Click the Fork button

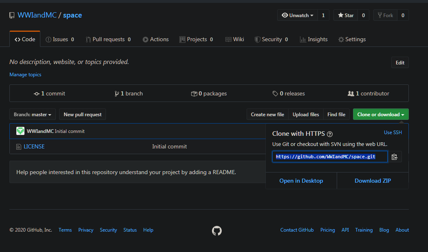(x=386, y=15)
